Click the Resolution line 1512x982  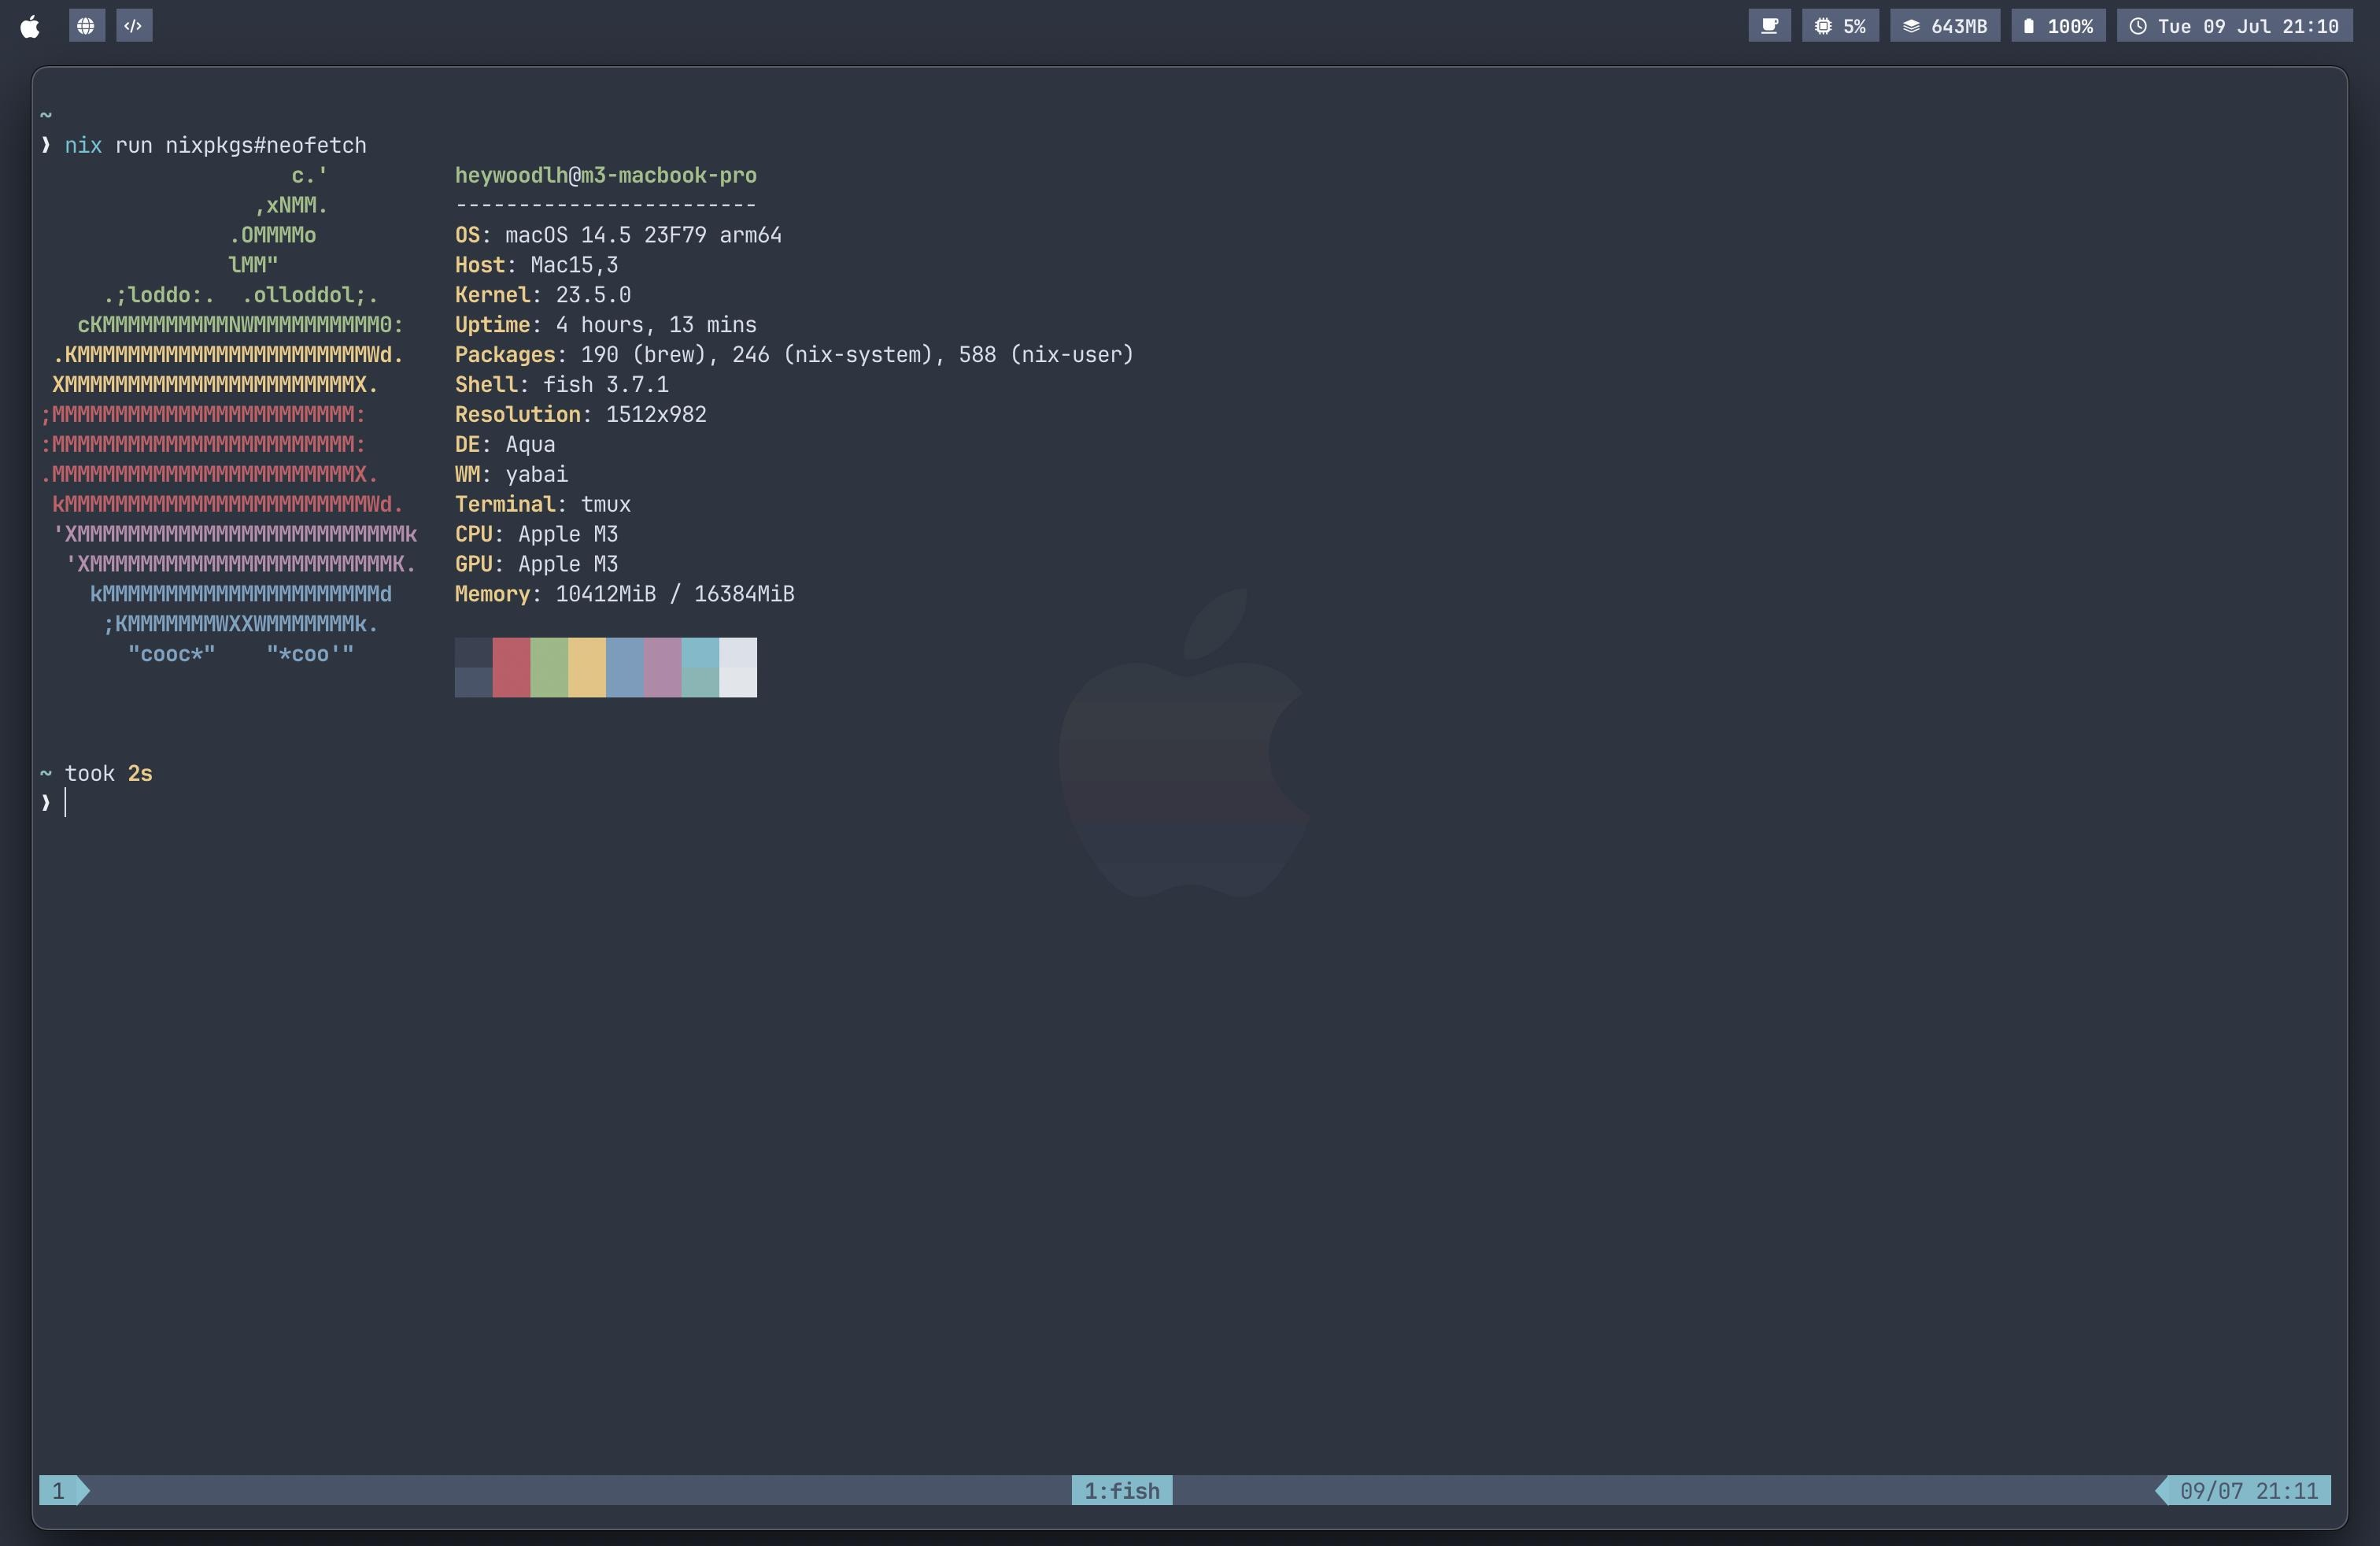(x=581, y=414)
